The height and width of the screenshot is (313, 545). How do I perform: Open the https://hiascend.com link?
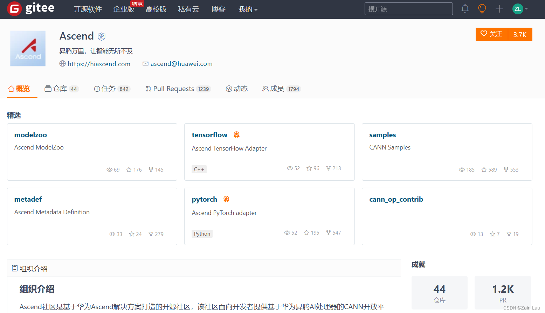point(99,64)
